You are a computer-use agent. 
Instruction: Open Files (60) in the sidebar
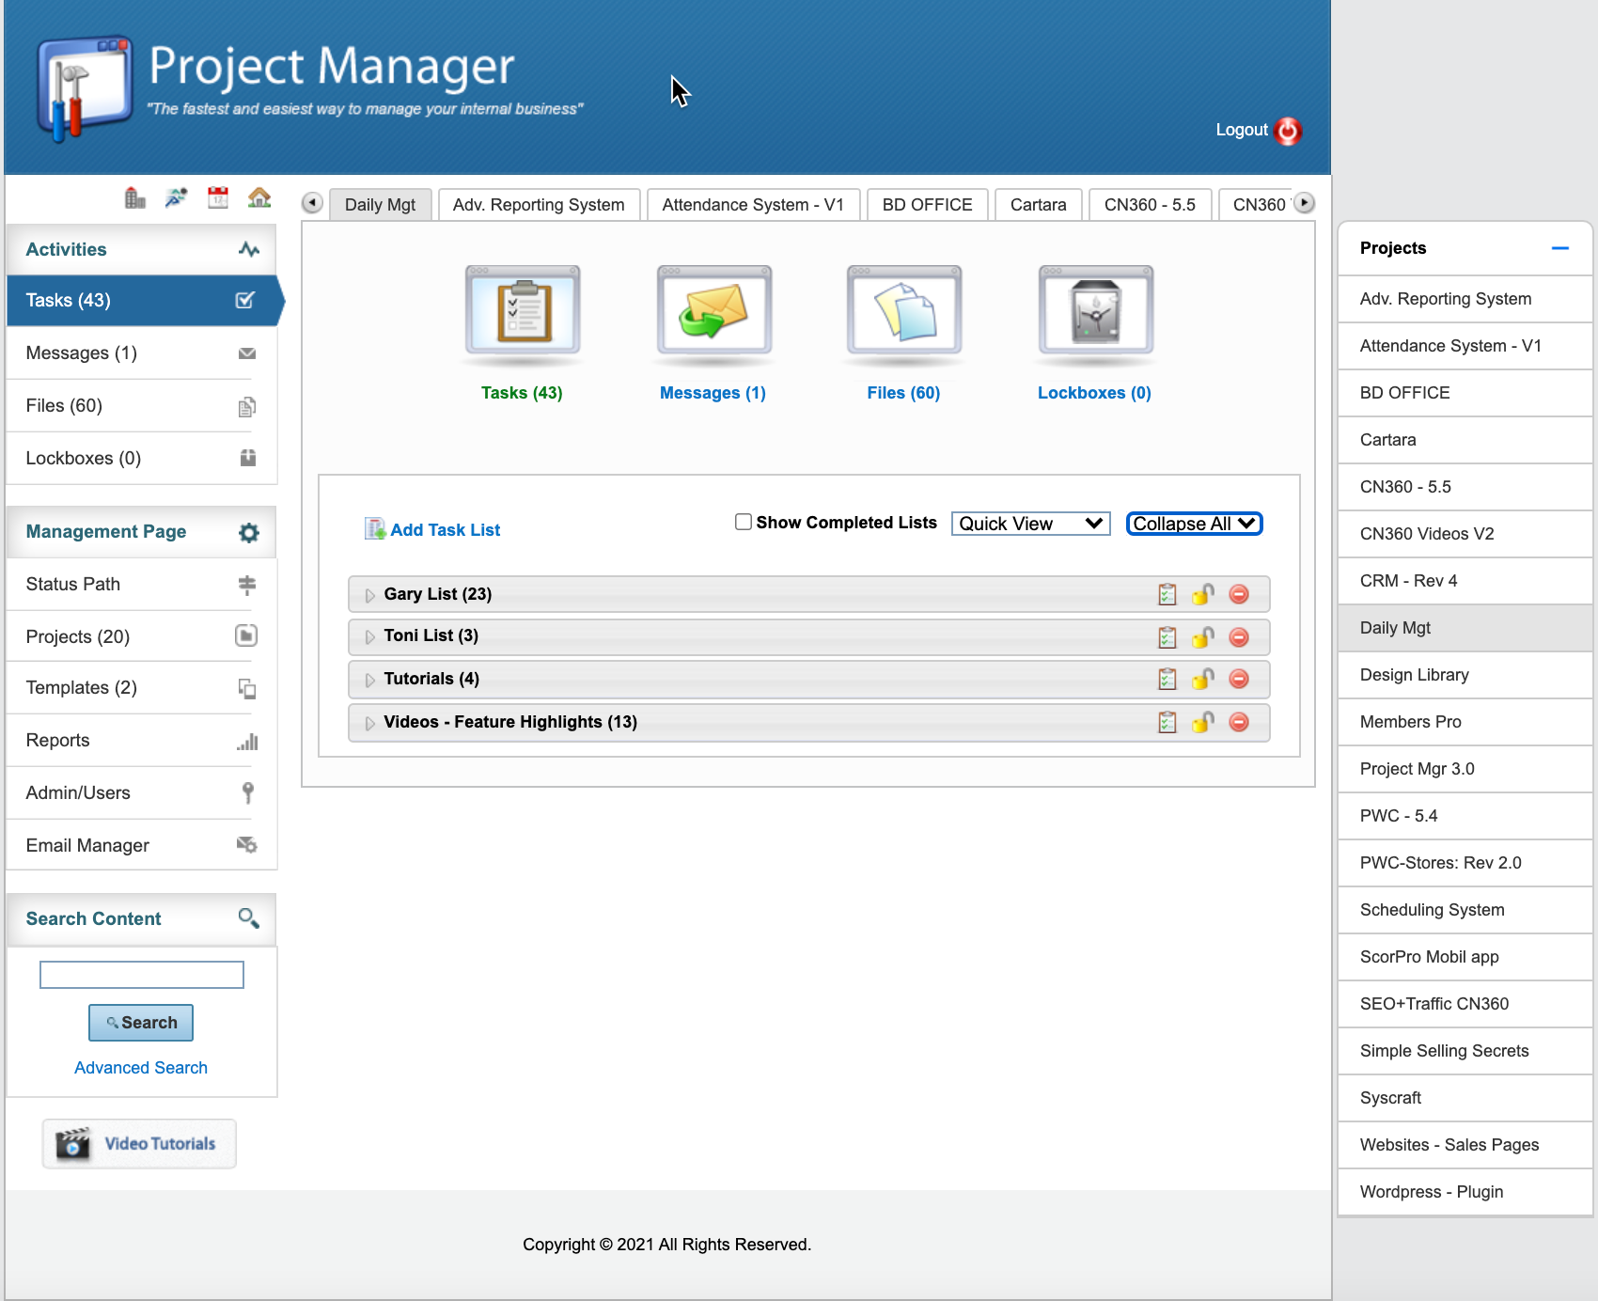click(142, 406)
